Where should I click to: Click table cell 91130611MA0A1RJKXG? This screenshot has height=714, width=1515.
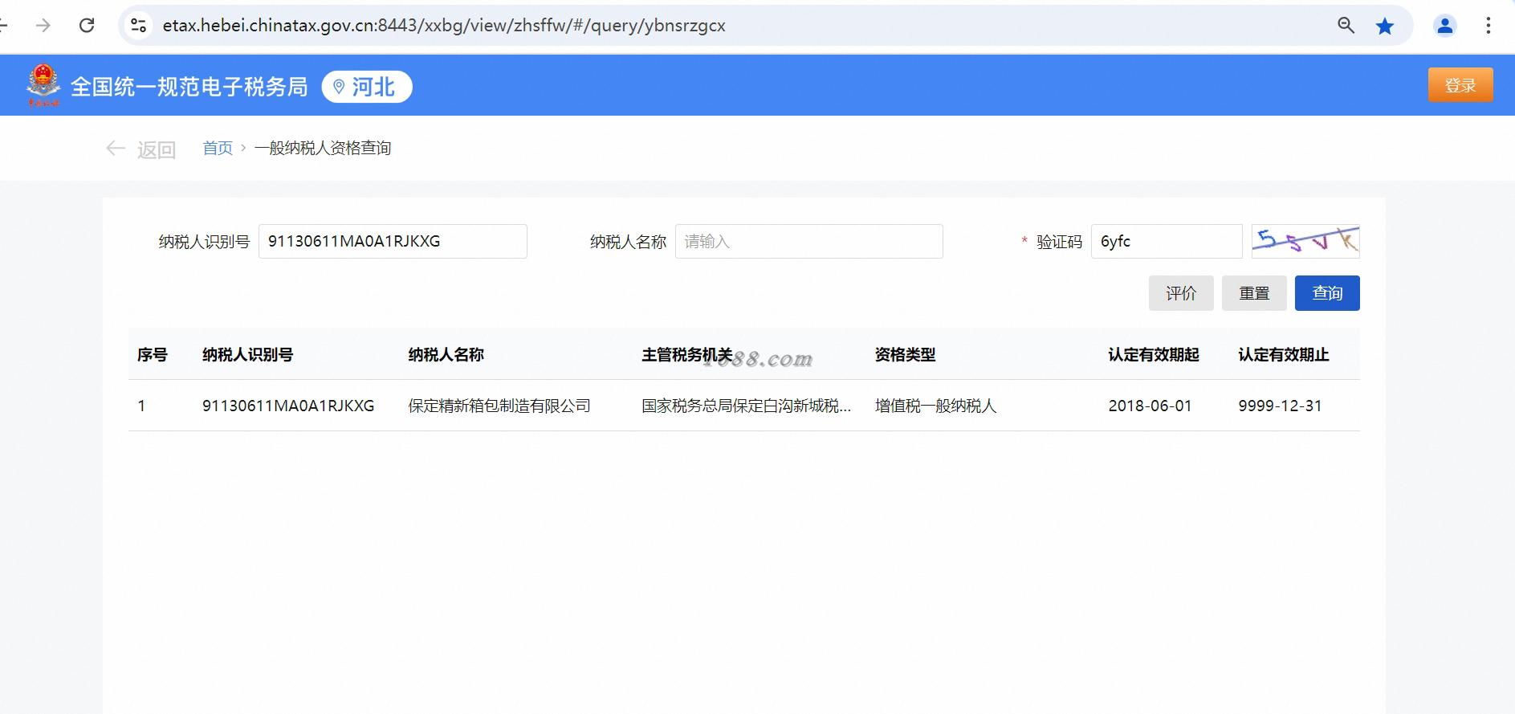288,406
